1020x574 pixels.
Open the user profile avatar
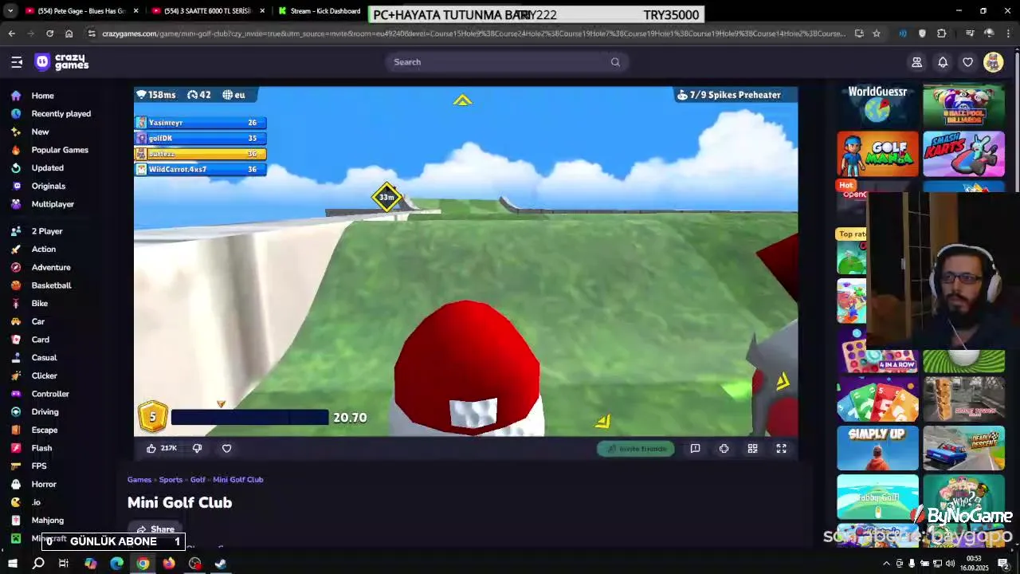pos(993,62)
